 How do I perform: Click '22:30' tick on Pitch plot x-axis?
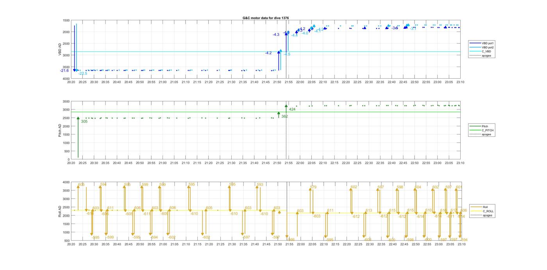[x=369, y=163]
